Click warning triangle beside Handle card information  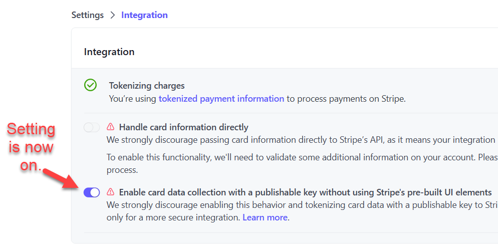[x=111, y=127]
